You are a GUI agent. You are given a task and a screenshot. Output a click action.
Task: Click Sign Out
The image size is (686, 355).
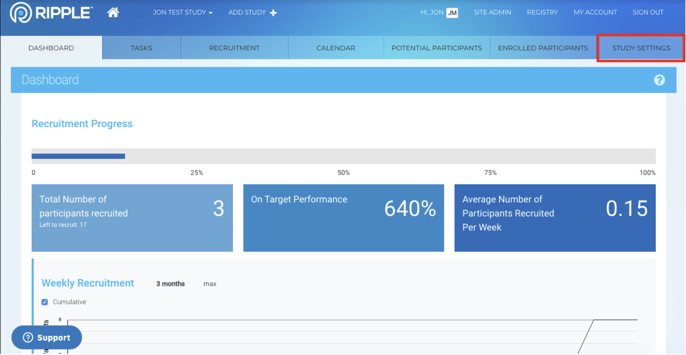pos(648,13)
